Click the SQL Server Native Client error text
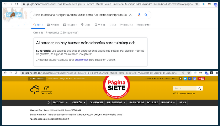The height and width of the screenshot is (126, 220). tap(56, 110)
